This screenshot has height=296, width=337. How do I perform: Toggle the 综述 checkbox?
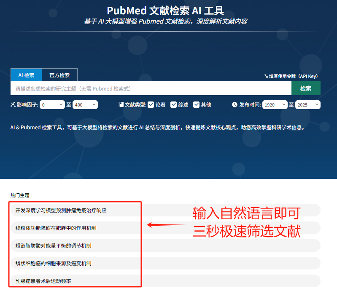(173, 105)
